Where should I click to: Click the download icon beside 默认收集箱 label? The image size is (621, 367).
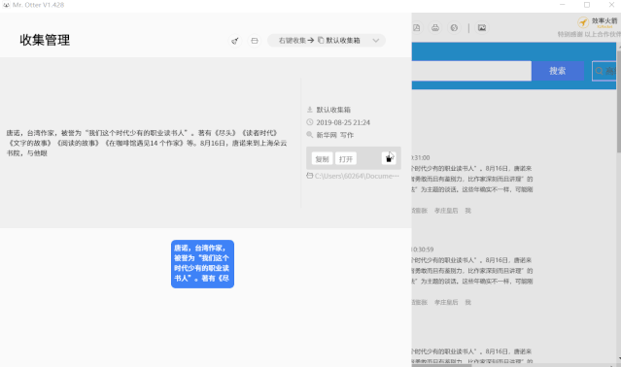(x=310, y=110)
